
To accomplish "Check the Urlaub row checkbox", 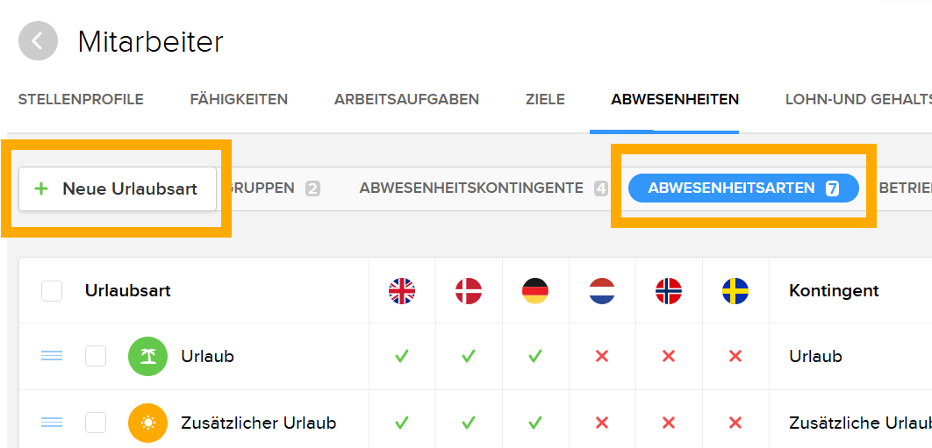I will [96, 357].
